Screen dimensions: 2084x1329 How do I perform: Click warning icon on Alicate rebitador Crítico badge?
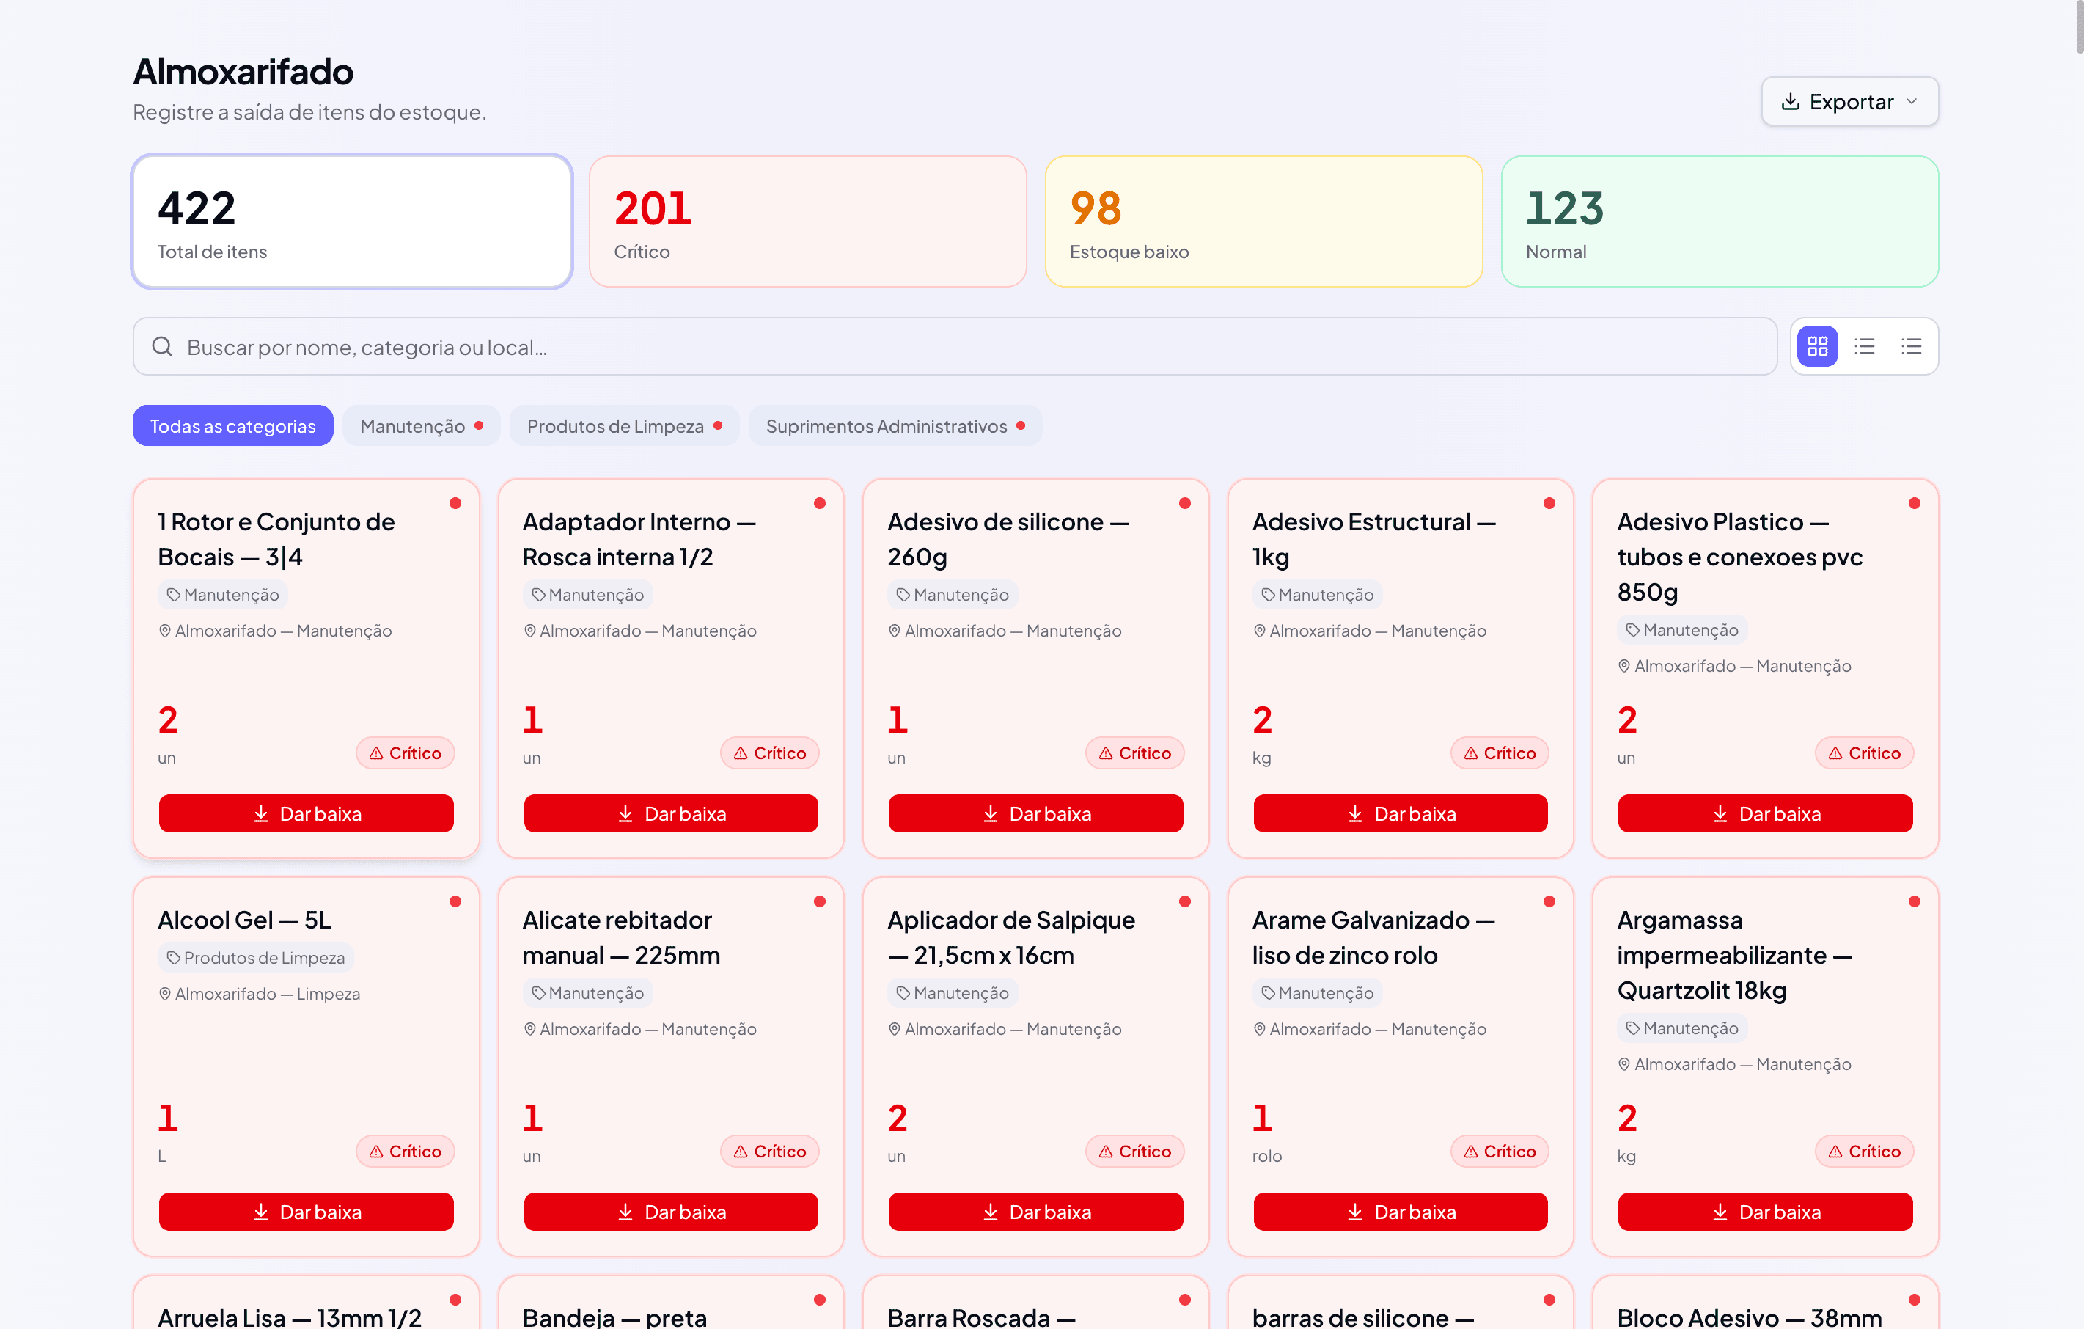(x=741, y=1152)
